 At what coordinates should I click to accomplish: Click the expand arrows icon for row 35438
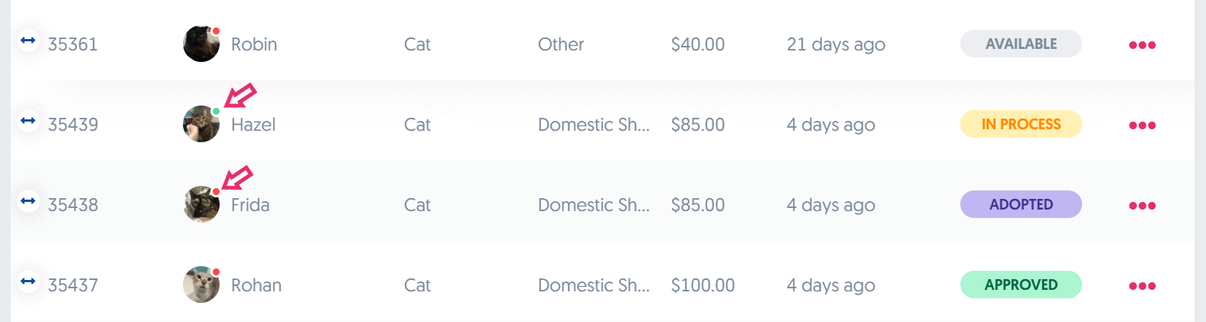[x=28, y=201]
